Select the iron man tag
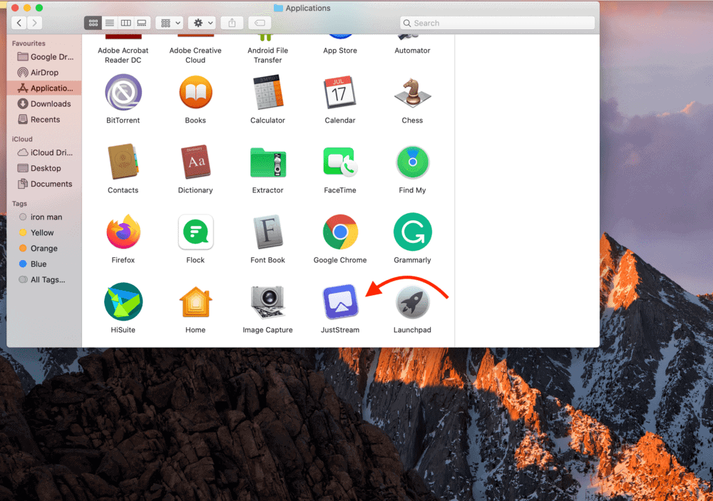Viewport: 713px width, 501px height. [x=44, y=217]
